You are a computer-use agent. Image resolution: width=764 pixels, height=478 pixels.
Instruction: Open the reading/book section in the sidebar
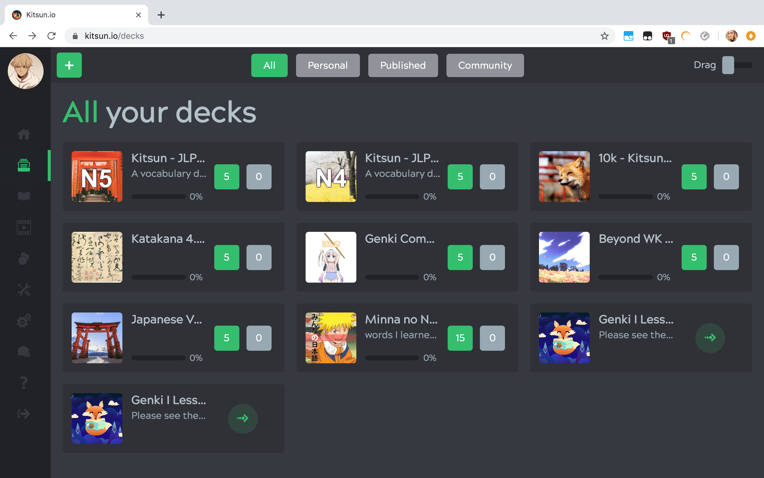click(x=24, y=196)
